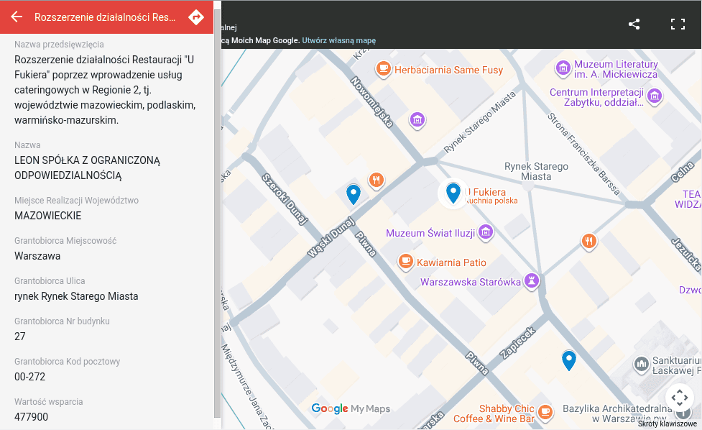Select the Muzeum Literatury museum marker
The image size is (702, 430).
click(563, 68)
